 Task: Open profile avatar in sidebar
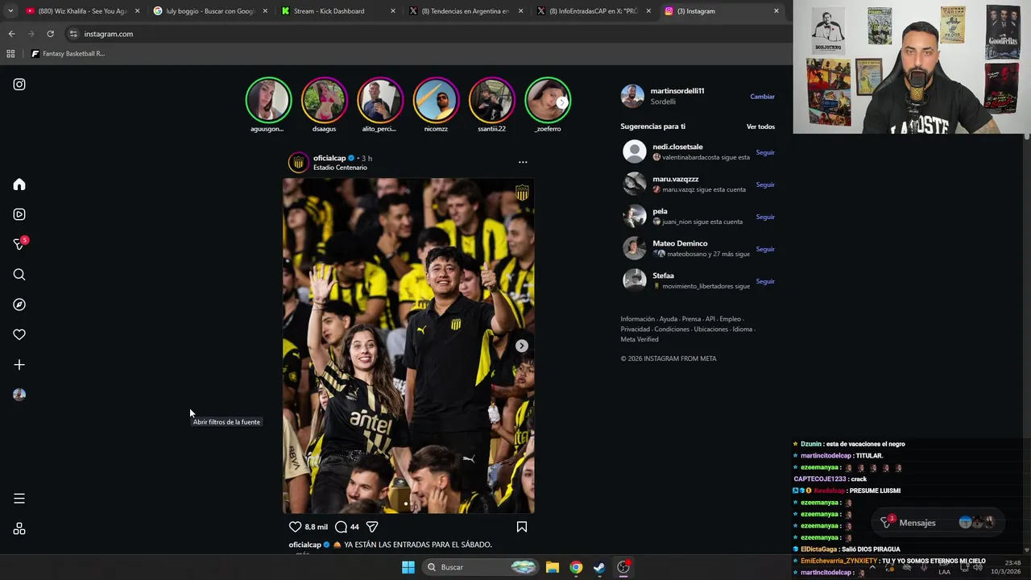click(19, 395)
